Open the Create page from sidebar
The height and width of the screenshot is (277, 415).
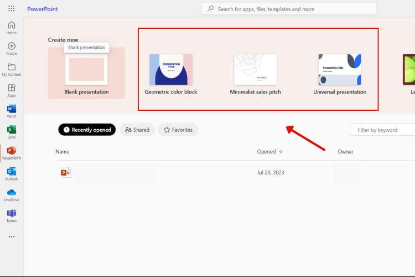(x=12, y=49)
